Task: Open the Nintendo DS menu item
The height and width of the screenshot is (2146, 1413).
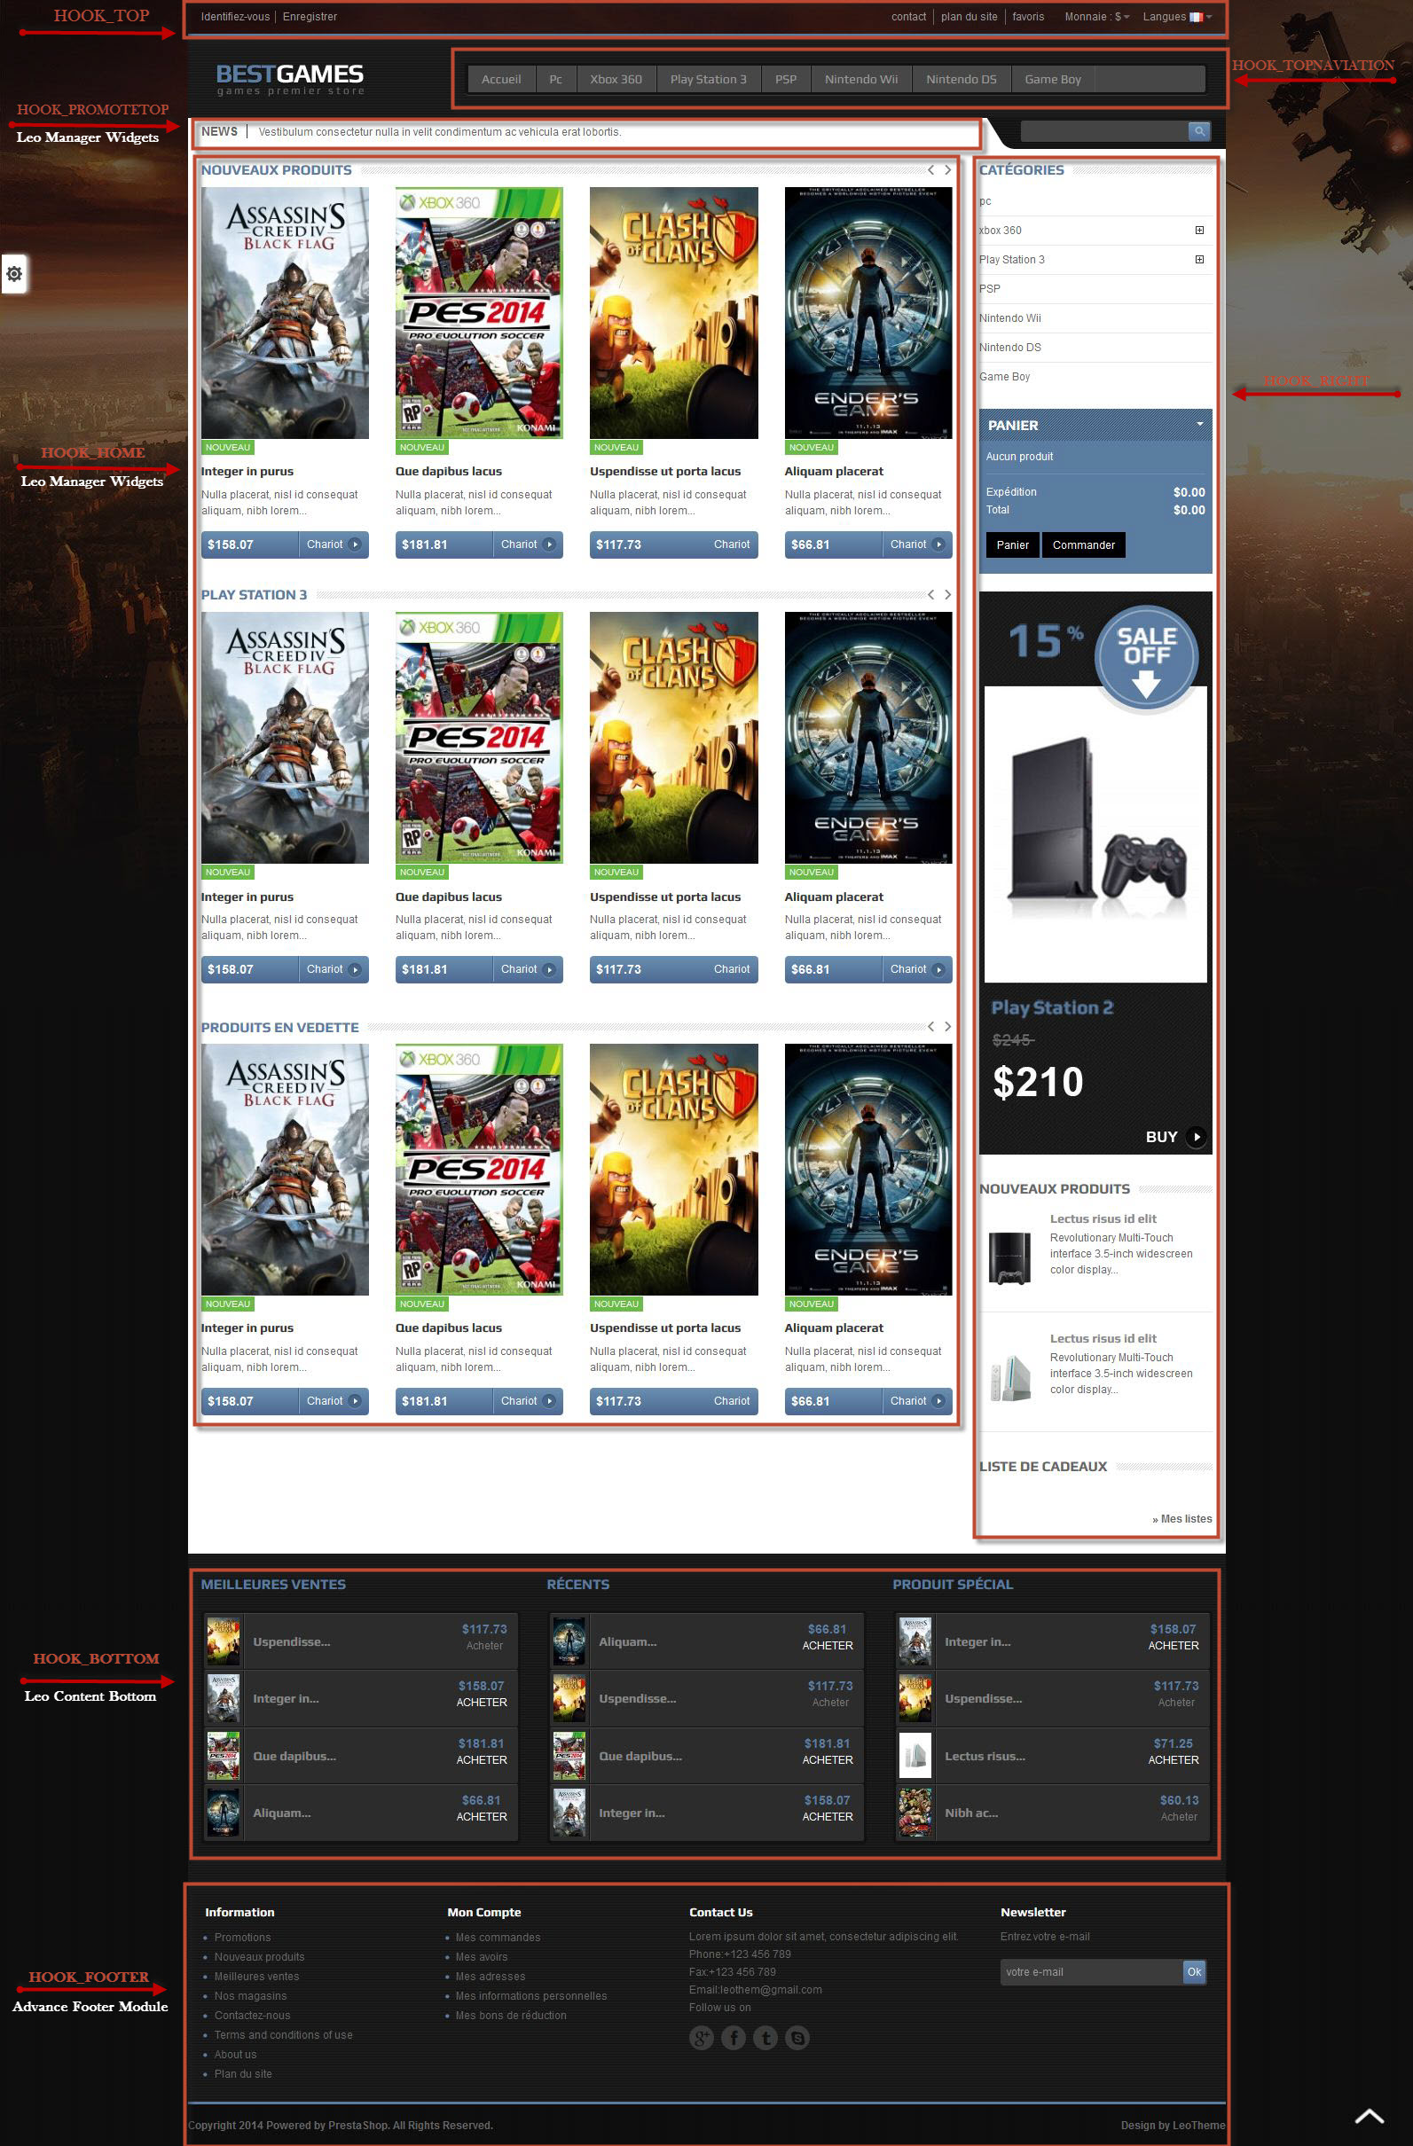Action: coord(961,78)
